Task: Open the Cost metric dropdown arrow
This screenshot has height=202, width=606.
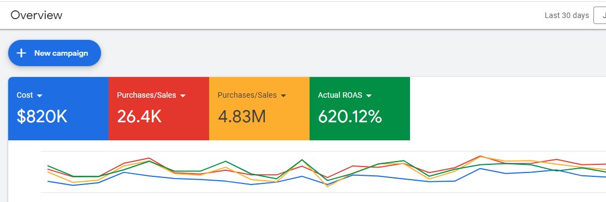Action: click(x=39, y=96)
